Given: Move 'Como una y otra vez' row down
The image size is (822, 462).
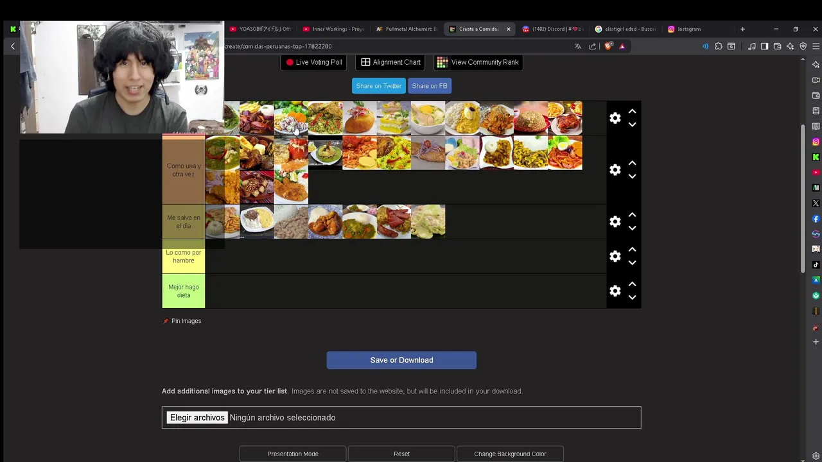Looking at the screenshot, I should pyautogui.click(x=632, y=176).
